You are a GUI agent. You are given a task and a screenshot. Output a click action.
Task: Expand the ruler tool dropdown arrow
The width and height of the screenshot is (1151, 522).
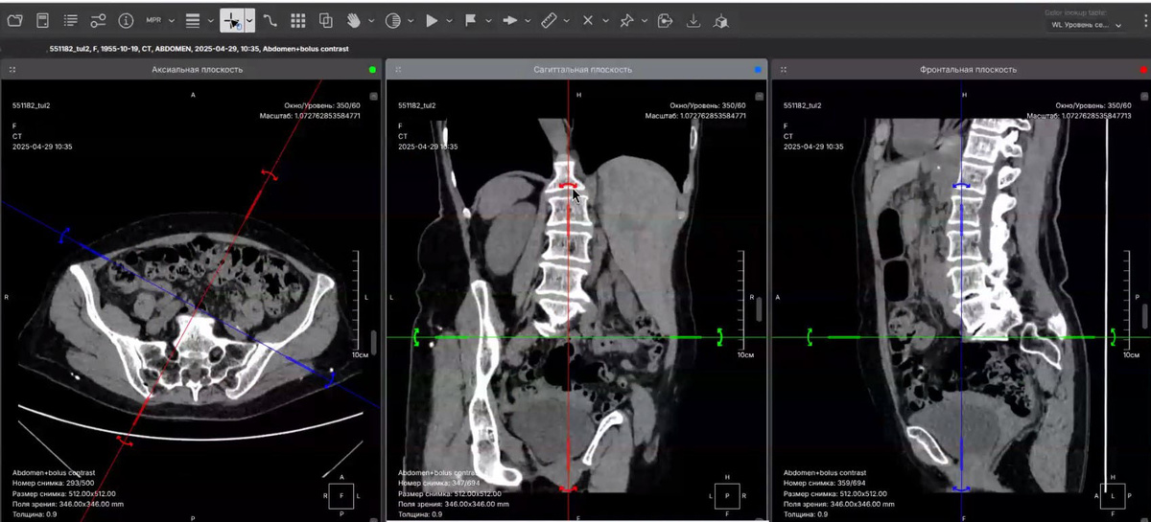click(567, 20)
